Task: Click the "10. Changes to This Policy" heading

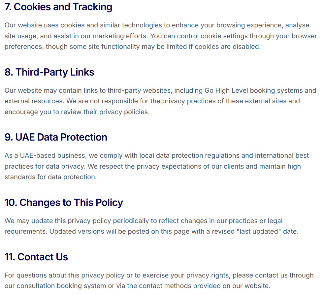Action: coord(64,202)
